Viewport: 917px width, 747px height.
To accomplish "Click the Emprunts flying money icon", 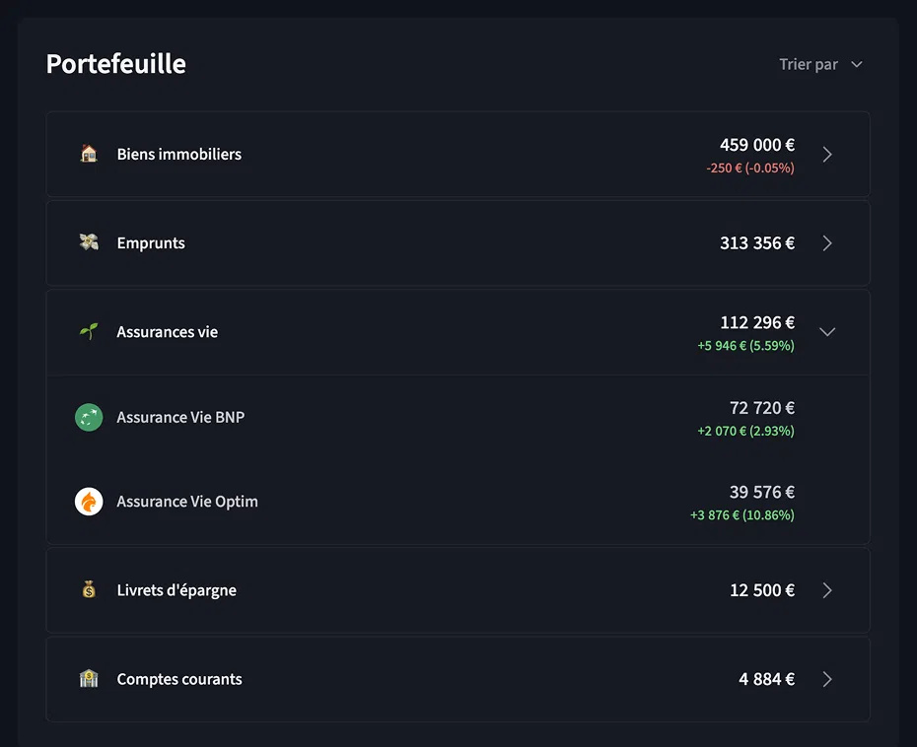I will click(x=89, y=242).
